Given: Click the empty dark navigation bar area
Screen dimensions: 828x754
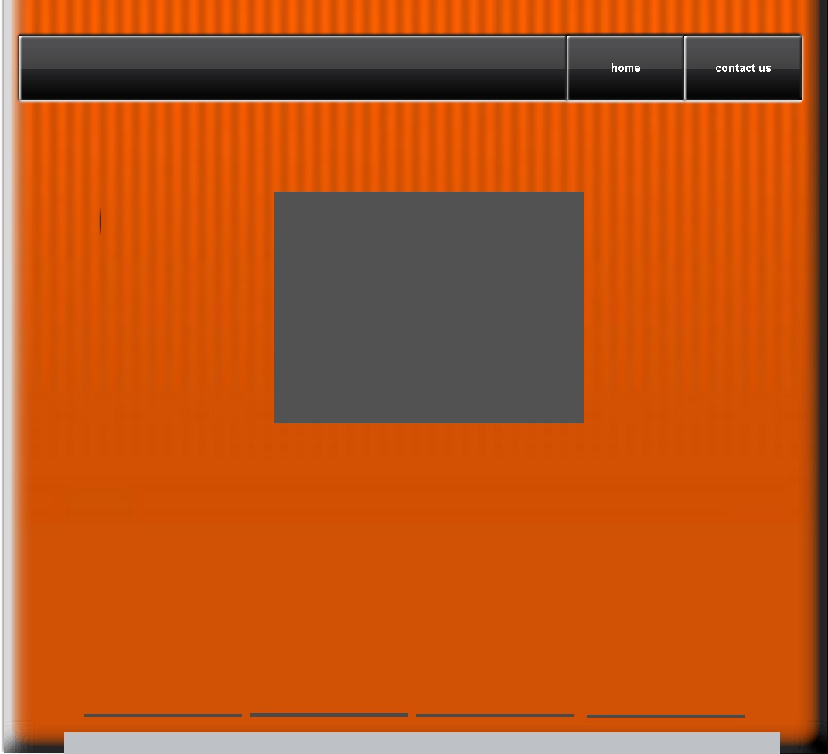Looking at the screenshot, I should click(x=292, y=68).
